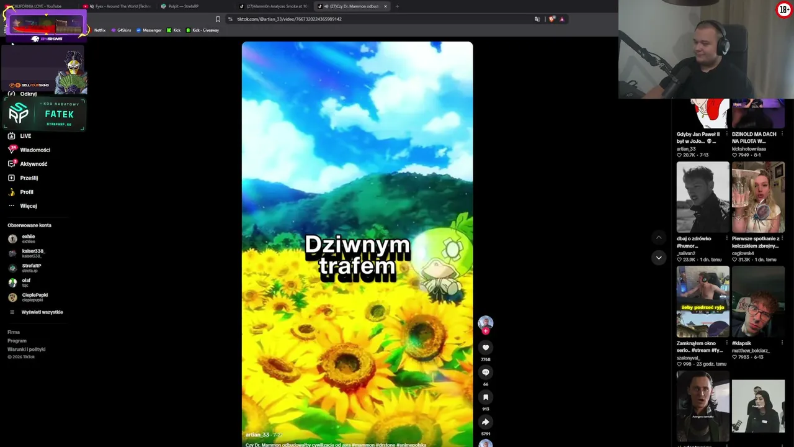794x447 pixels.
Task: Open the Messenger bookmark
Action: [149, 30]
